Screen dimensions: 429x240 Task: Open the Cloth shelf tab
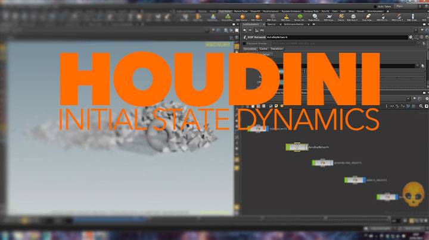click(x=335, y=11)
